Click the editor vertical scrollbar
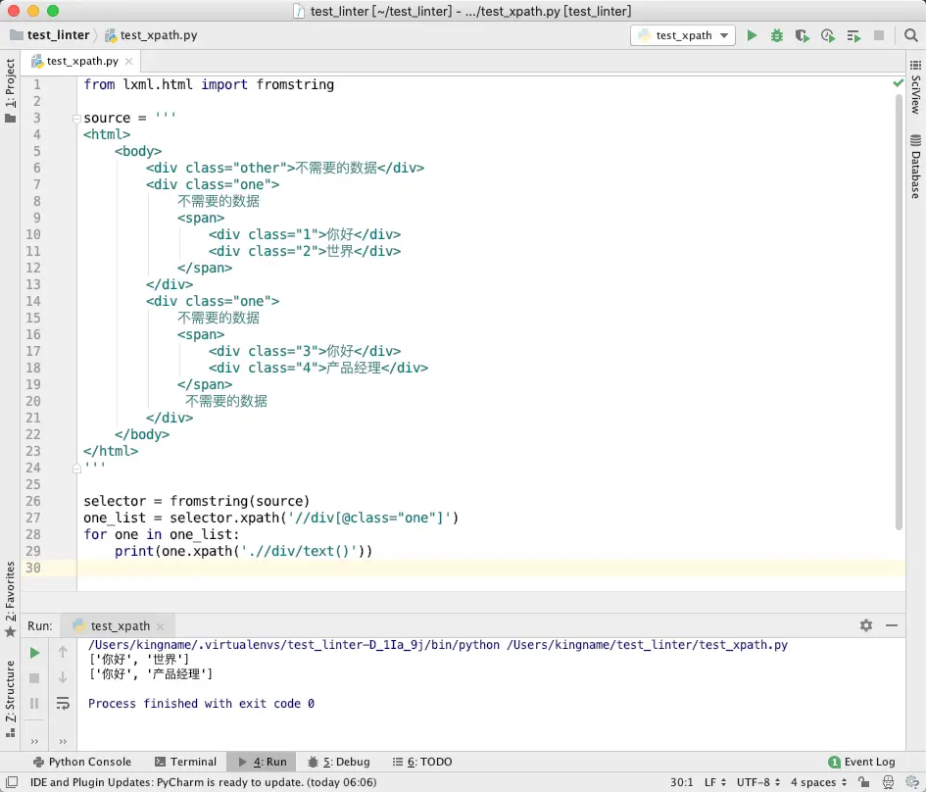This screenshot has width=926, height=792. point(899,312)
